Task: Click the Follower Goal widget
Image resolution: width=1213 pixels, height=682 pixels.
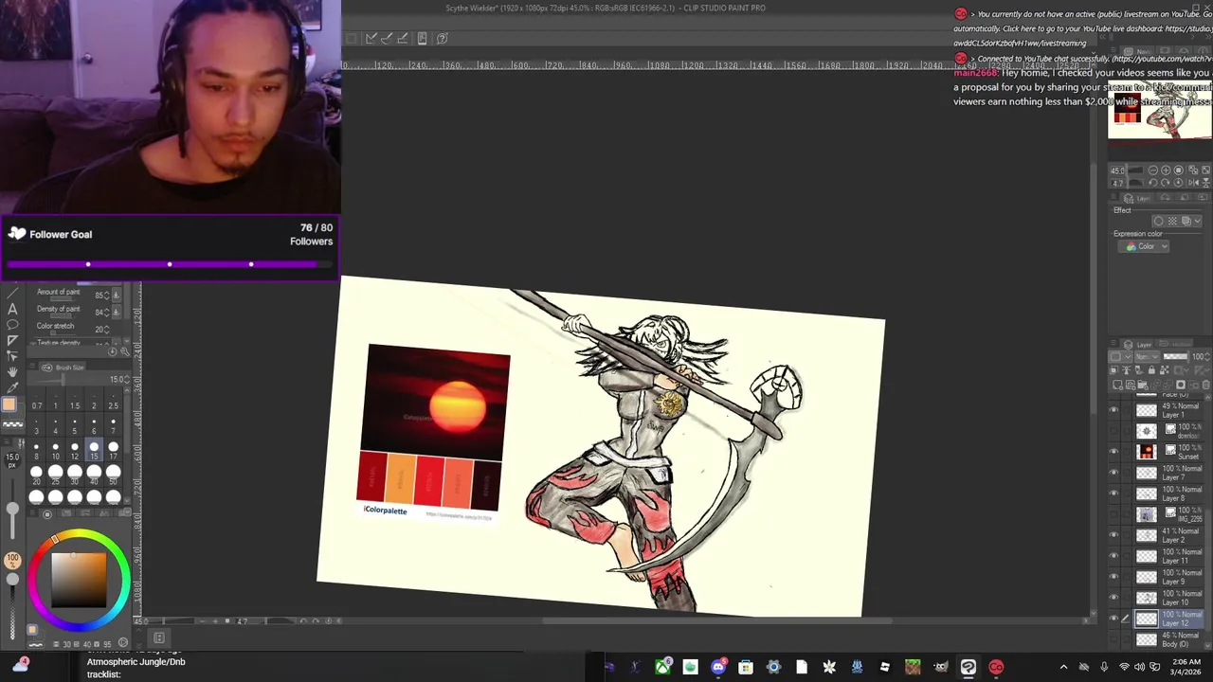Action: 170,247
